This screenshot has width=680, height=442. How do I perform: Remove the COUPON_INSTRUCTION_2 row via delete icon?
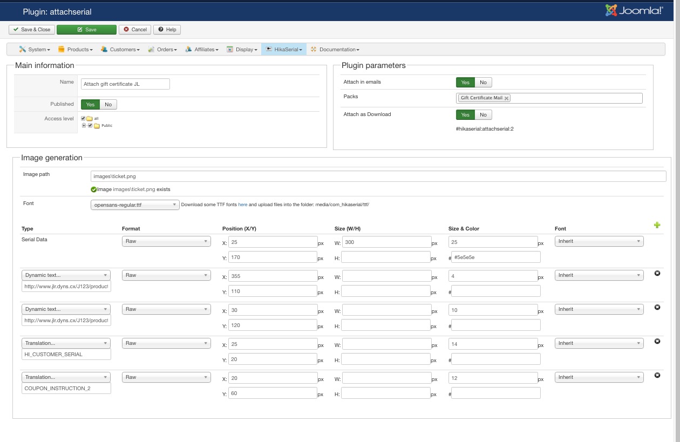pyautogui.click(x=657, y=376)
